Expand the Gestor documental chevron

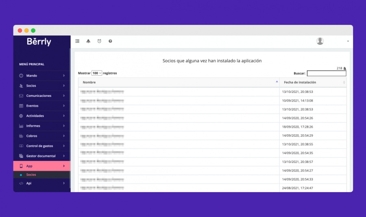click(64, 156)
